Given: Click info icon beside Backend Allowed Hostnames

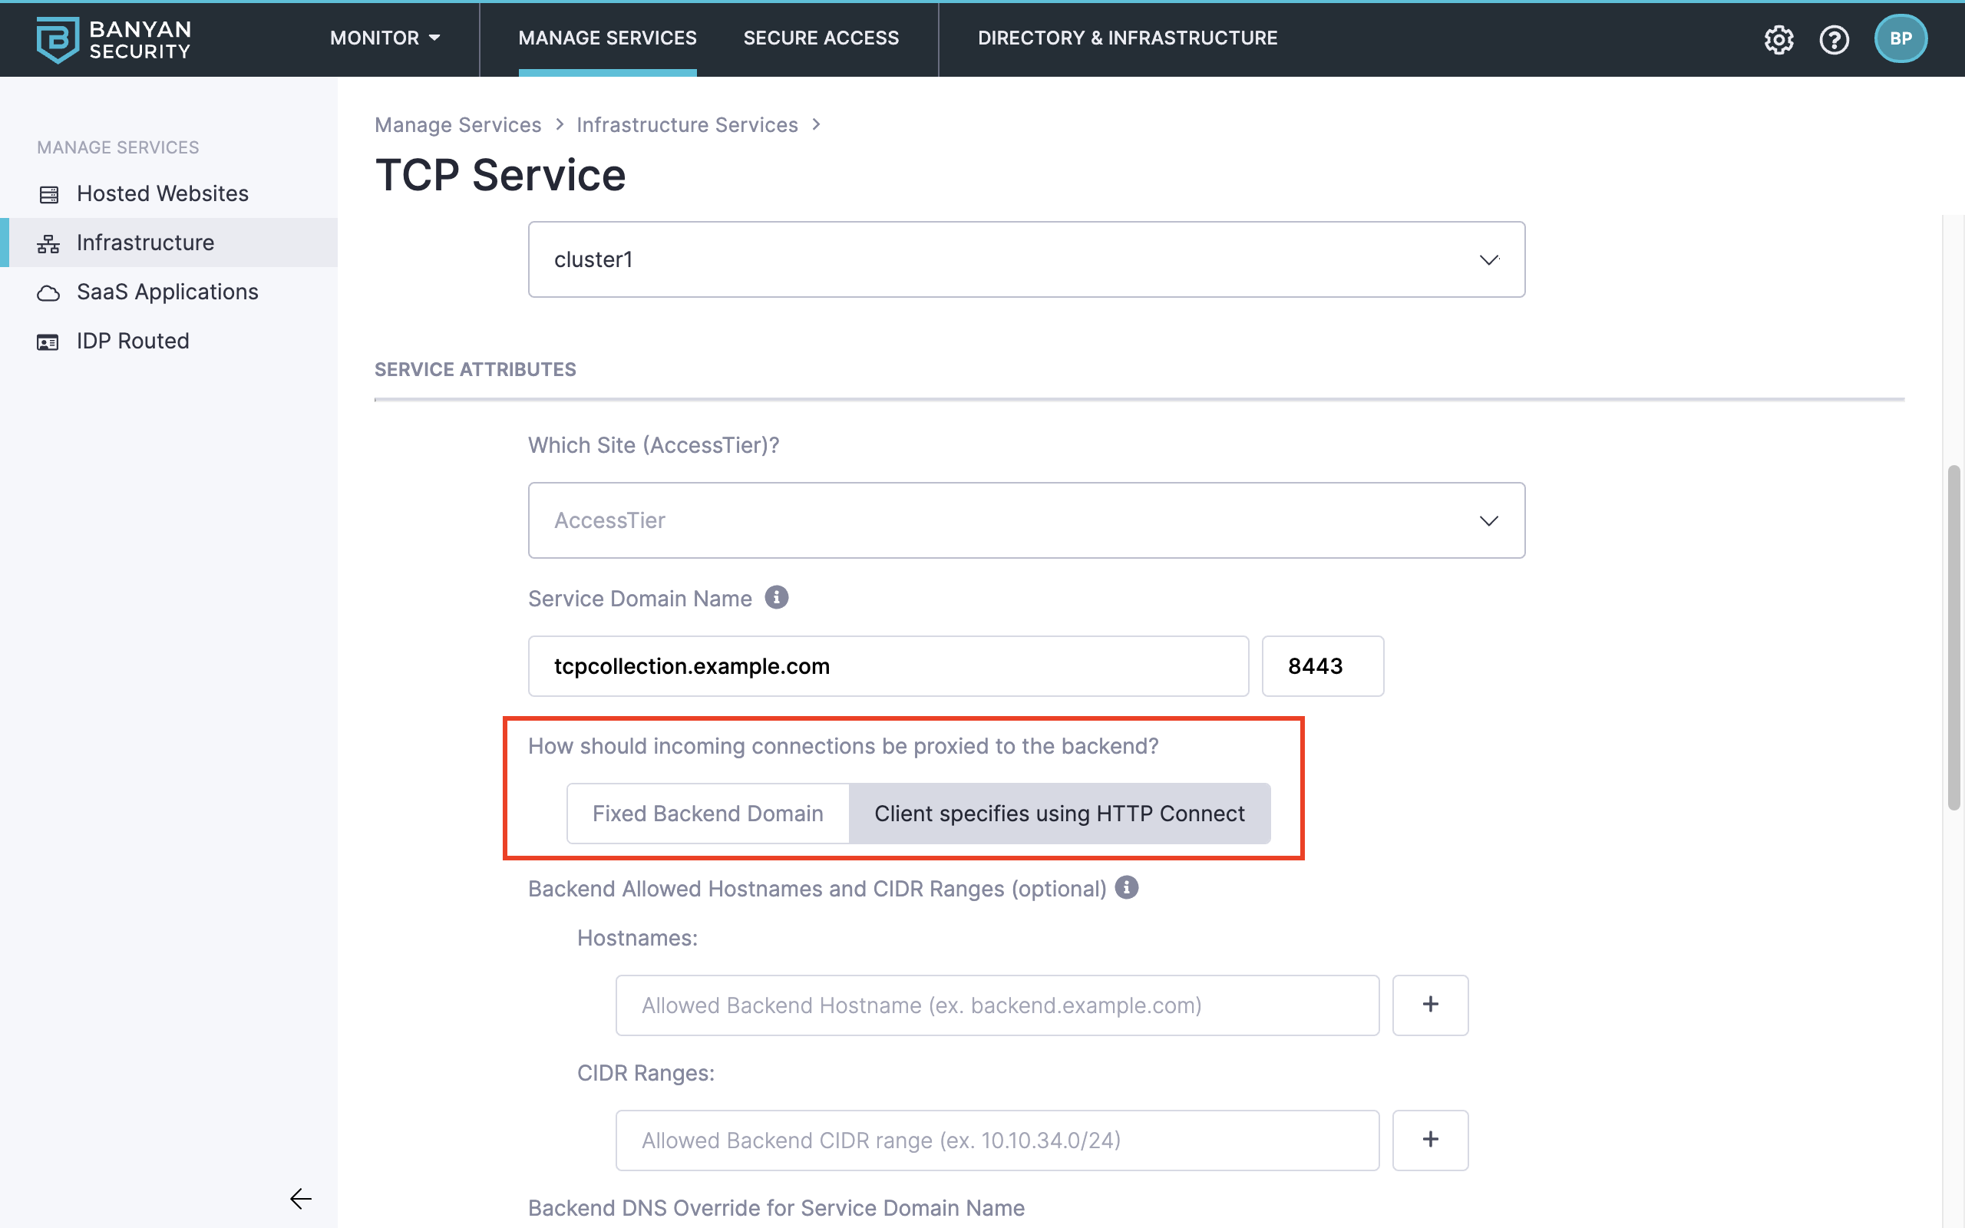Looking at the screenshot, I should (1126, 888).
